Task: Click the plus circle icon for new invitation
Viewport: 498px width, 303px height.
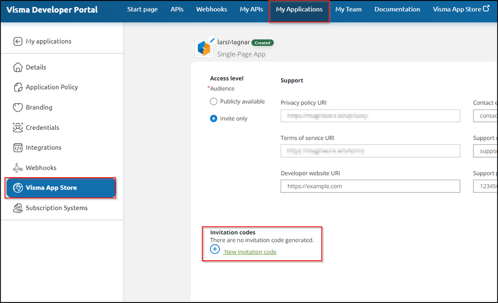Action: pos(215,249)
